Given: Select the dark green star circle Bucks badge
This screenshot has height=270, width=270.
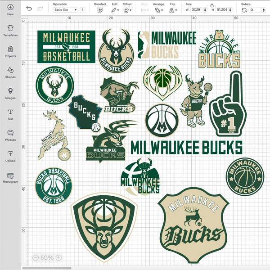Looking at the screenshot, I should pyautogui.click(x=245, y=177).
